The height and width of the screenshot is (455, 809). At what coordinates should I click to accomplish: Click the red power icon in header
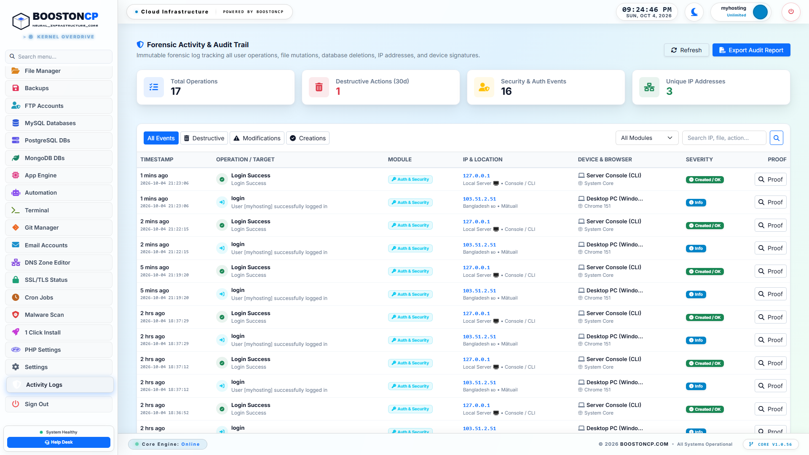(x=791, y=12)
